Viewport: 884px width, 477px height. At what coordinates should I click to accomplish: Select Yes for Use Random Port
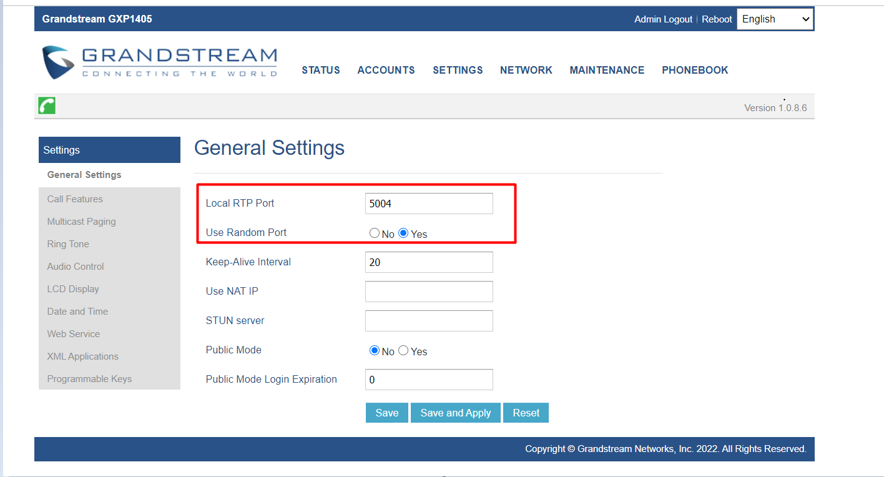[403, 233]
